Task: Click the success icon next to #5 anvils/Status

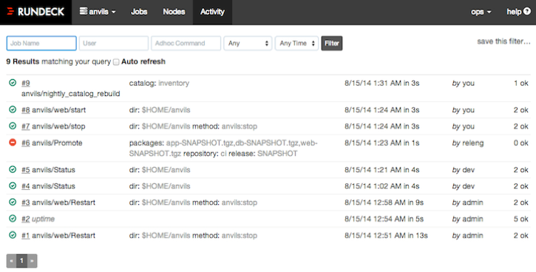Action: coord(13,169)
